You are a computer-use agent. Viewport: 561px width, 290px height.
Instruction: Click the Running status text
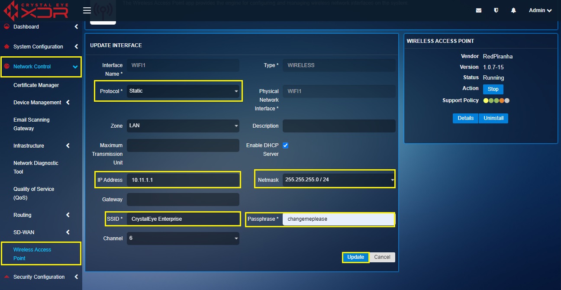[x=493, y=78]
